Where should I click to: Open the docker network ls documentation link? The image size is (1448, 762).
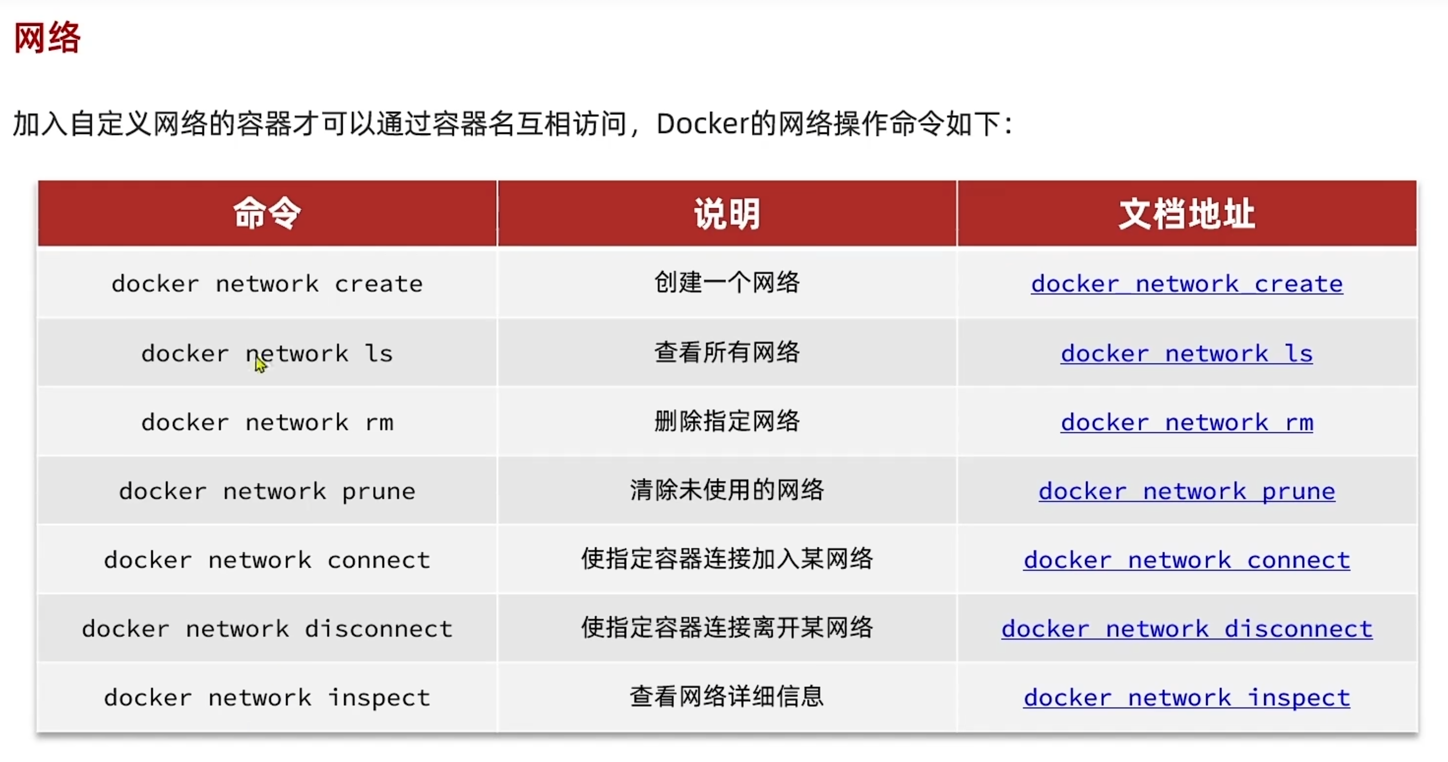click(1187, 354)
